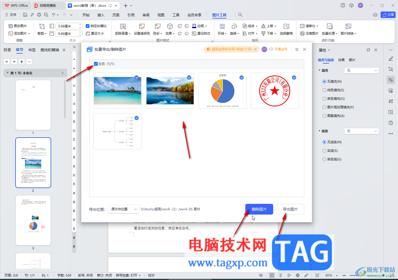398x280 pixels.
Task: Toggle the 全选 select-all checkbox
Action: (96, 64)
